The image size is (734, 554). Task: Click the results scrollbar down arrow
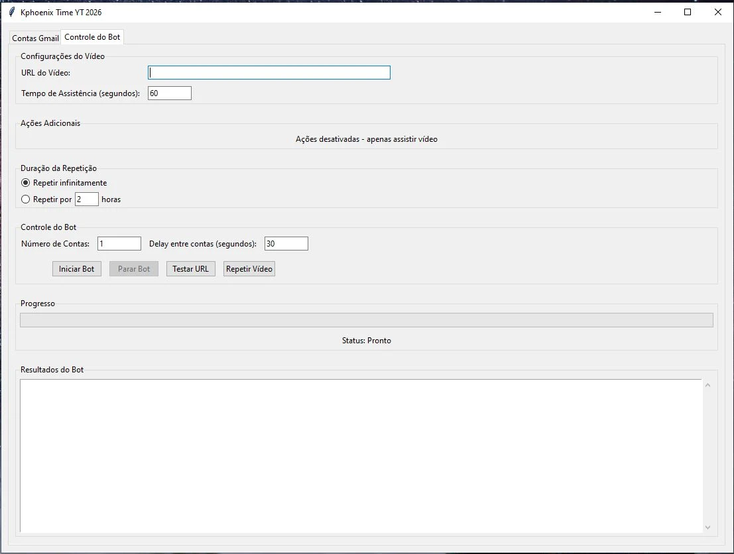coord(707,527)
